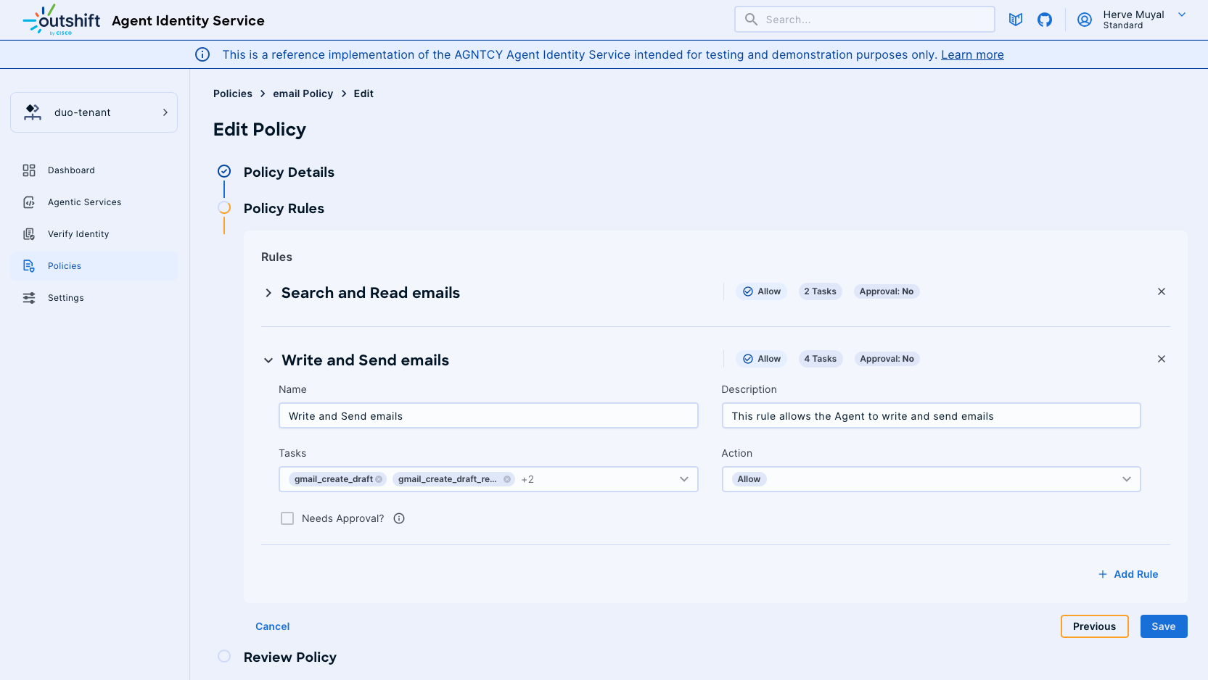Click the Settings sliders icon
The width and height of the screenshot is (1208, 680).
[29, 298]
